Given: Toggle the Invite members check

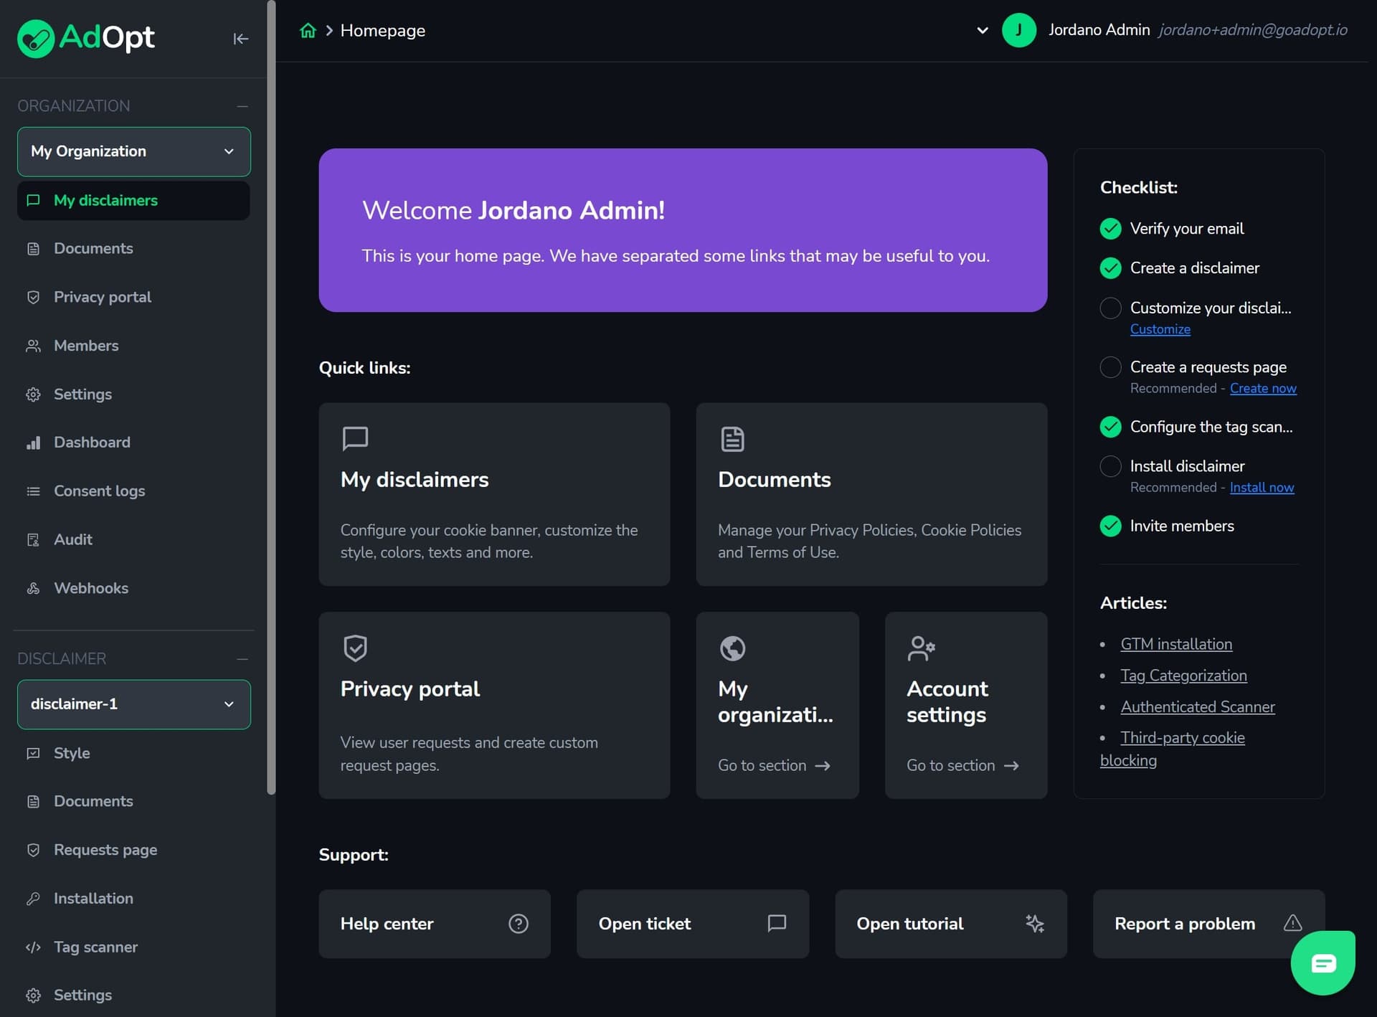Looking at the screenshot, I should [1110, 526].
